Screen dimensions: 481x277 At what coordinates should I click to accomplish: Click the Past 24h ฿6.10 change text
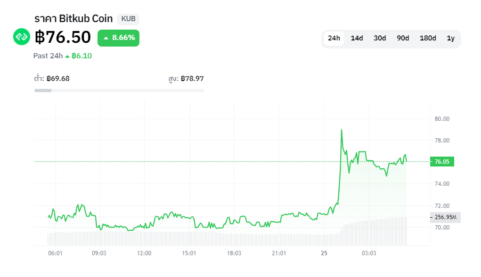[x=63, y=55]
